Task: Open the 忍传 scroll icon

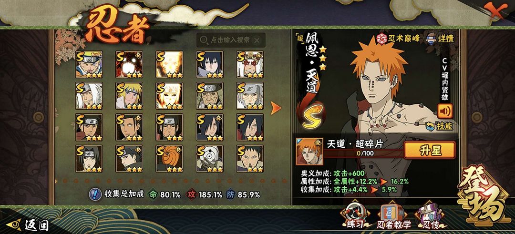Action: tap(431, 215)
